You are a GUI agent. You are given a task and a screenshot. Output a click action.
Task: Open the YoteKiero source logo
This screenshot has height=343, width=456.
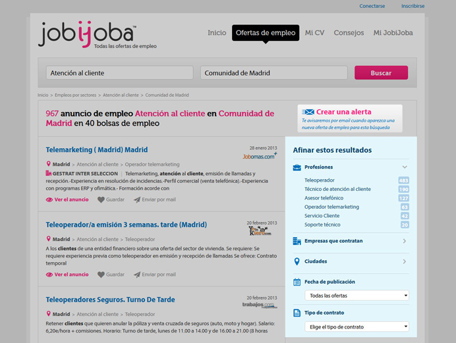[x=260, y=231]
